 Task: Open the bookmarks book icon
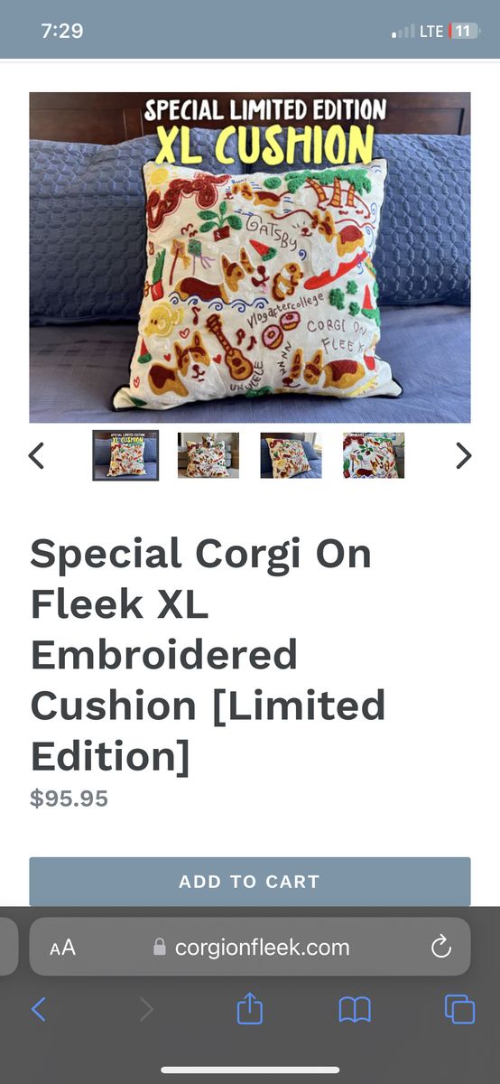[x=355, y=1009]
